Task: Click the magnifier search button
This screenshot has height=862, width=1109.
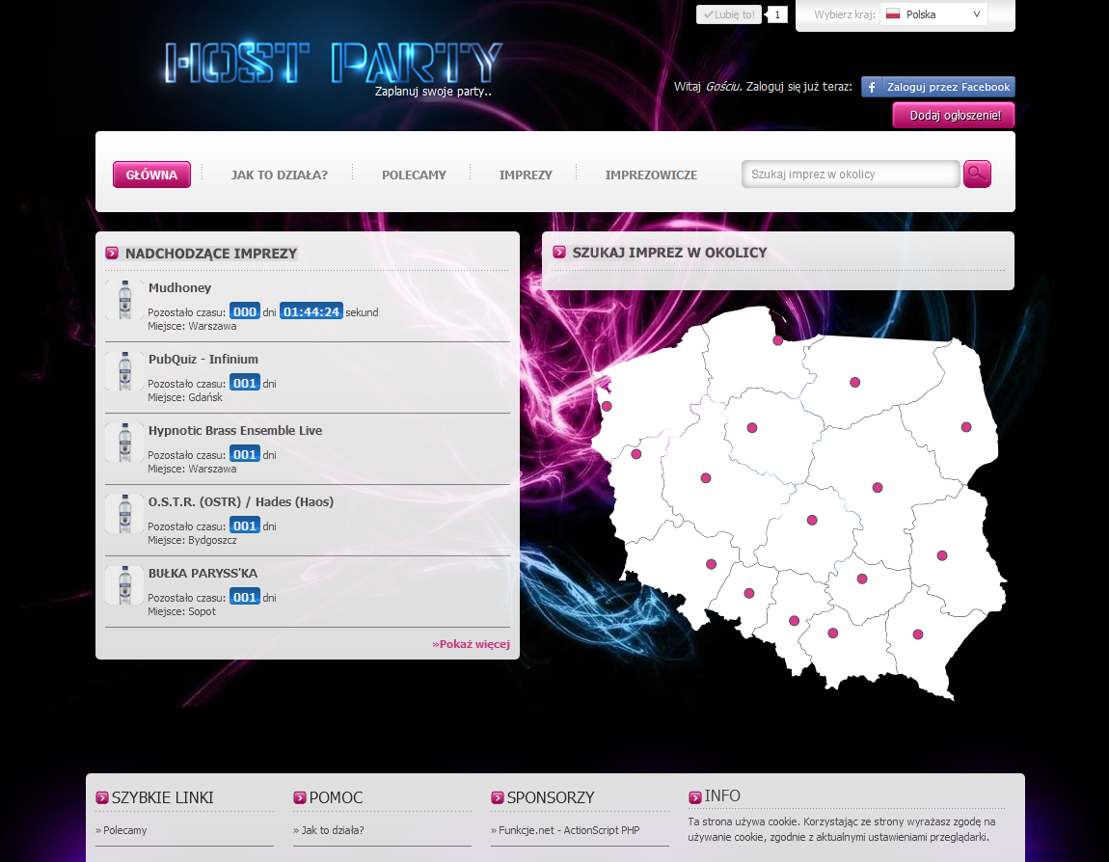Action: 977,174
